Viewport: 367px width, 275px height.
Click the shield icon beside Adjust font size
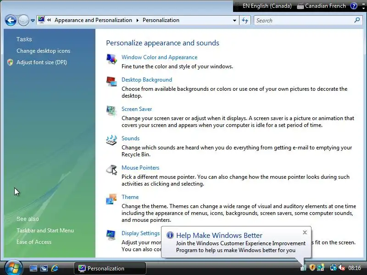tap(10, 62)
